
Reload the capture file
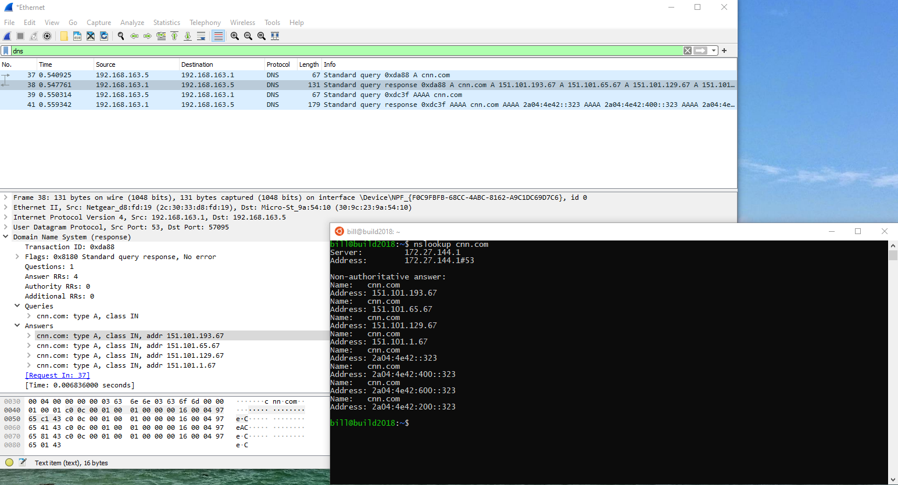coord(104,36)
